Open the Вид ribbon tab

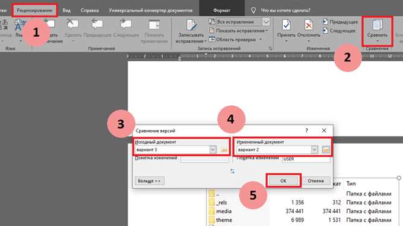click(66, 10)
